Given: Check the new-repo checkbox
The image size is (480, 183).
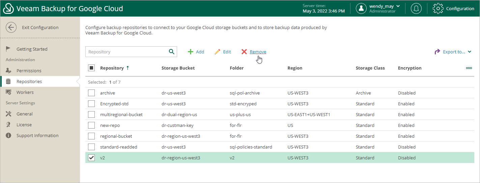Looking at the screenshot, I should 91,125.
